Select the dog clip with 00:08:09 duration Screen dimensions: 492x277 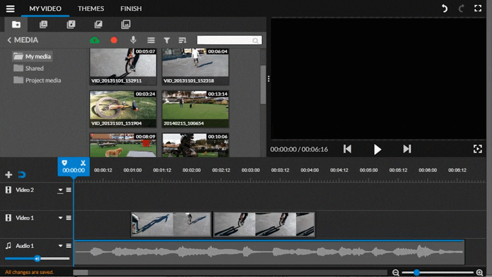(123, 145)
